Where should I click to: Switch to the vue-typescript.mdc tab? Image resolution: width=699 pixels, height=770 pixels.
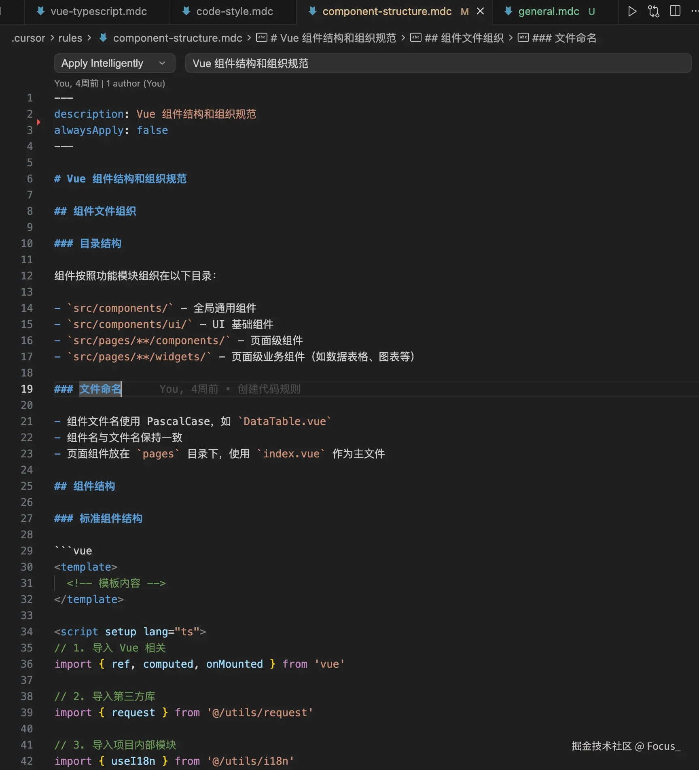(97, 12)
